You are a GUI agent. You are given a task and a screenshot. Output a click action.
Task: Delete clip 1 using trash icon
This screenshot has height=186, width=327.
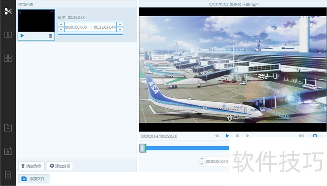(x=51, y=36)
